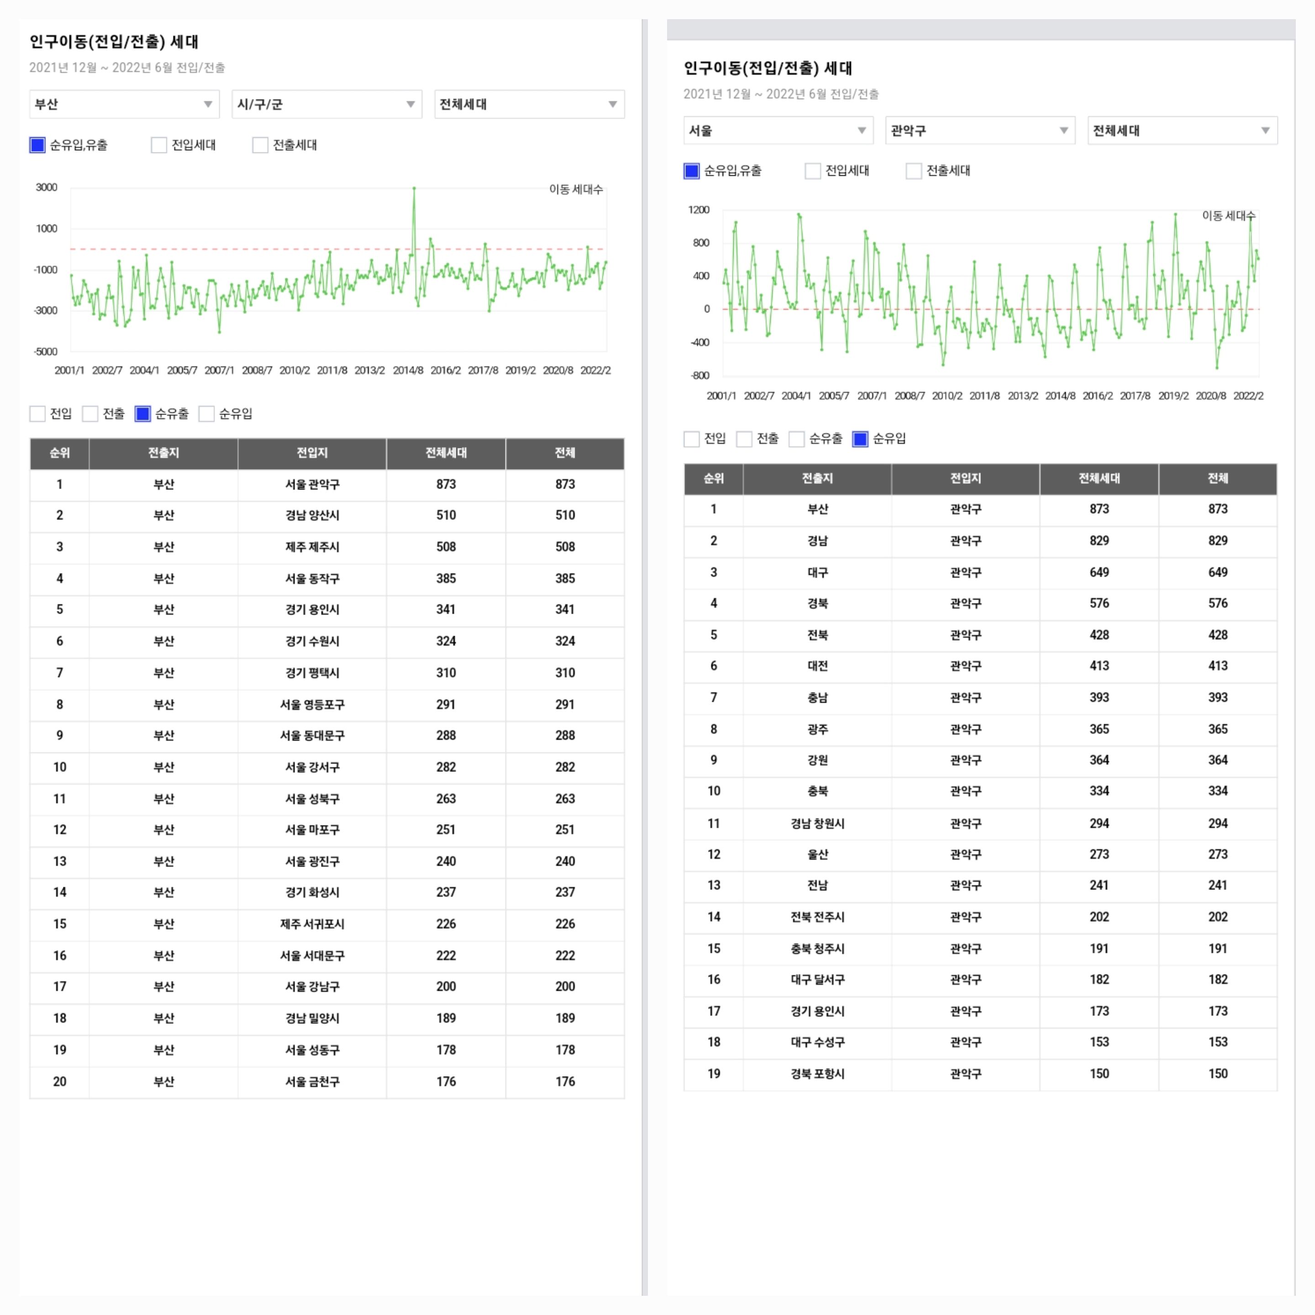
Task: Select 순유출 filter above Gwanak table
Action: click(796, 439)
